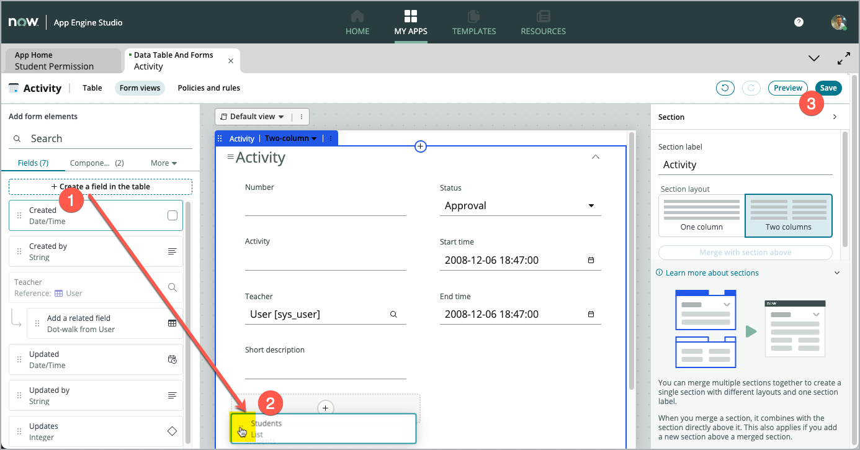Go to the MY APPS tab

[410, 23]
